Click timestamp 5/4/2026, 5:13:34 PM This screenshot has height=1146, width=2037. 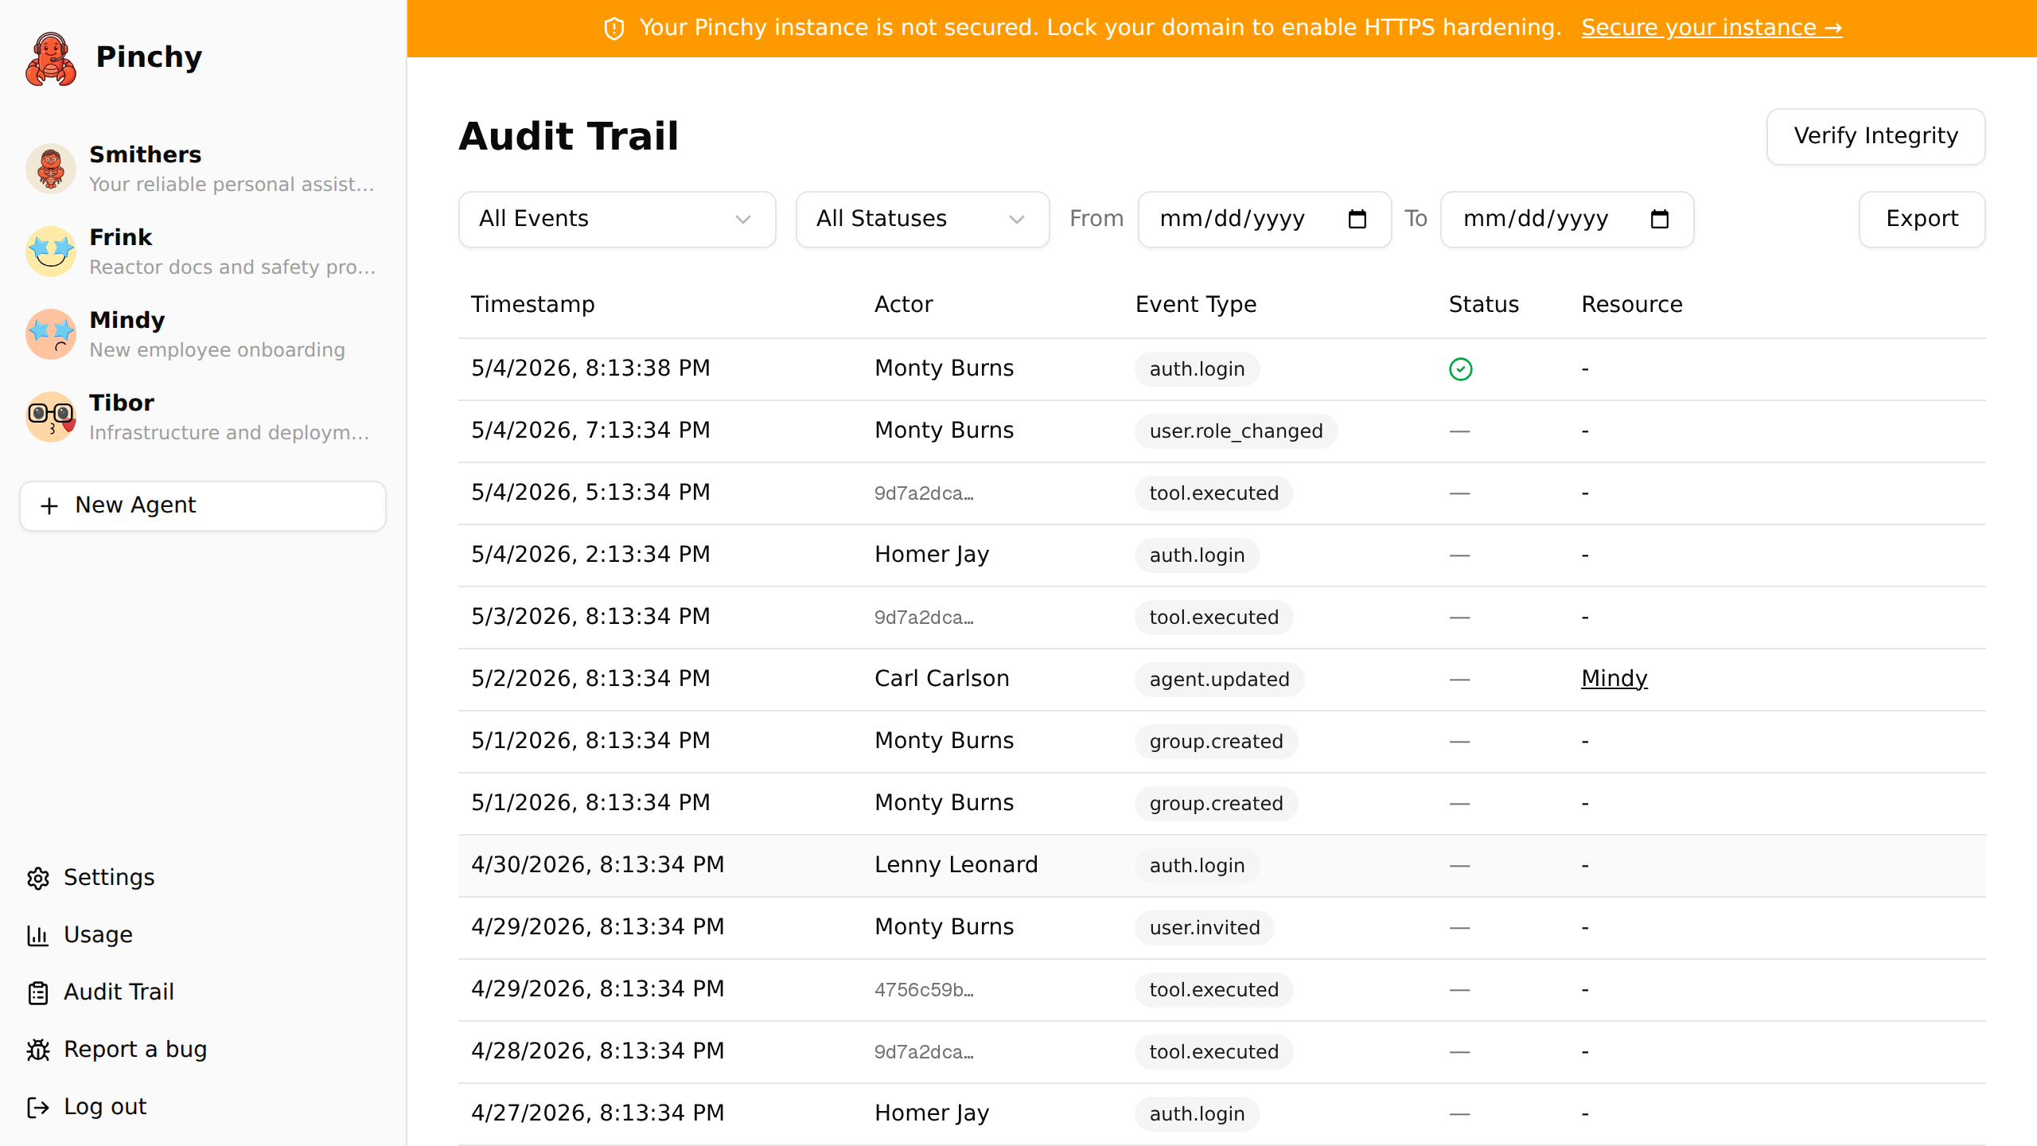tap(590, 493)
